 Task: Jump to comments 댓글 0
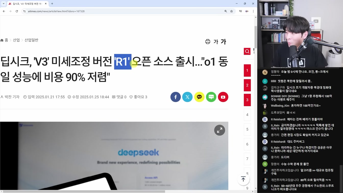119,97
